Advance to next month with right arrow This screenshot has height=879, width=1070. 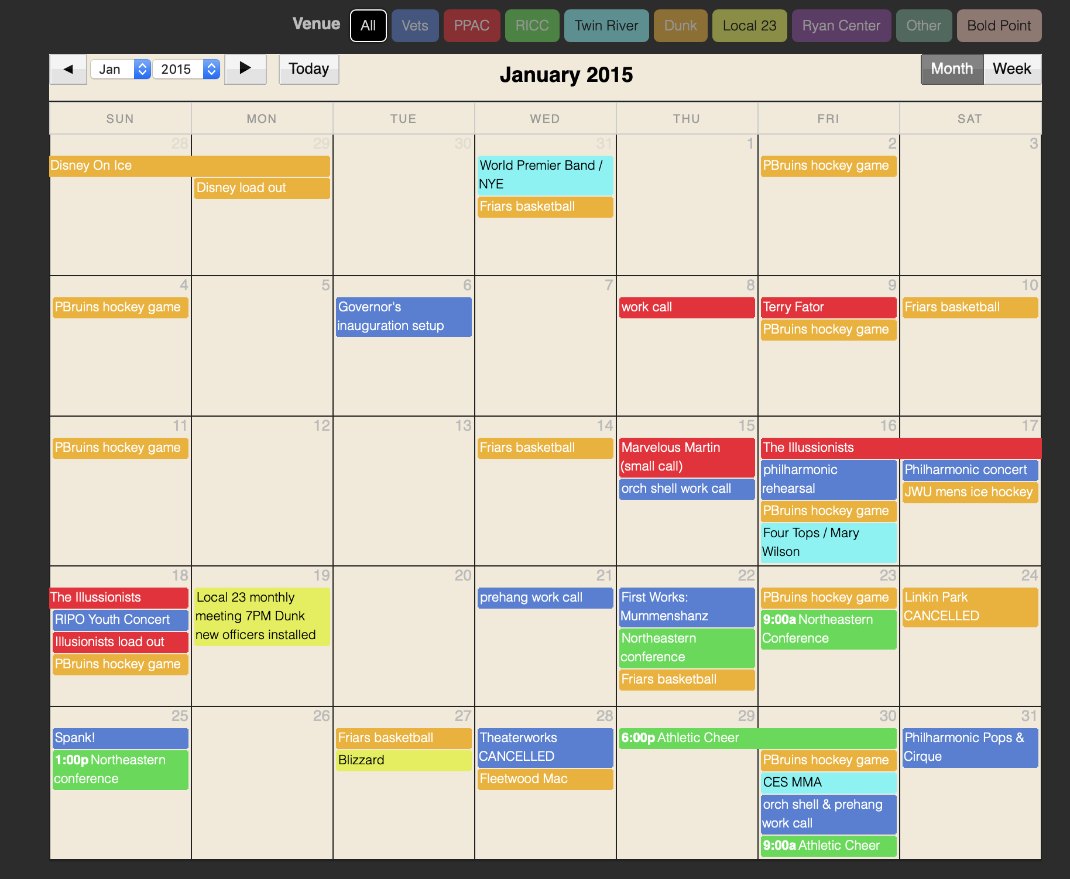pos(245,70)
